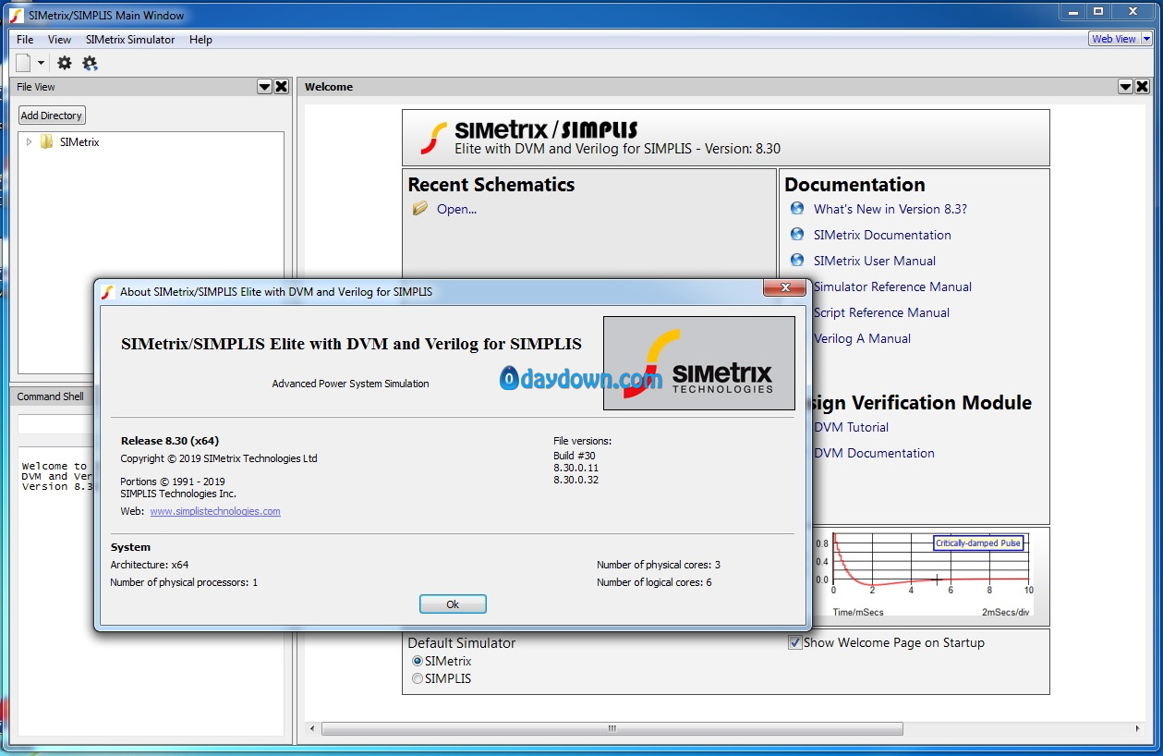Close the Welcome panel
This screenshot has height=756, width=1163.
(x=1143, y=87)
